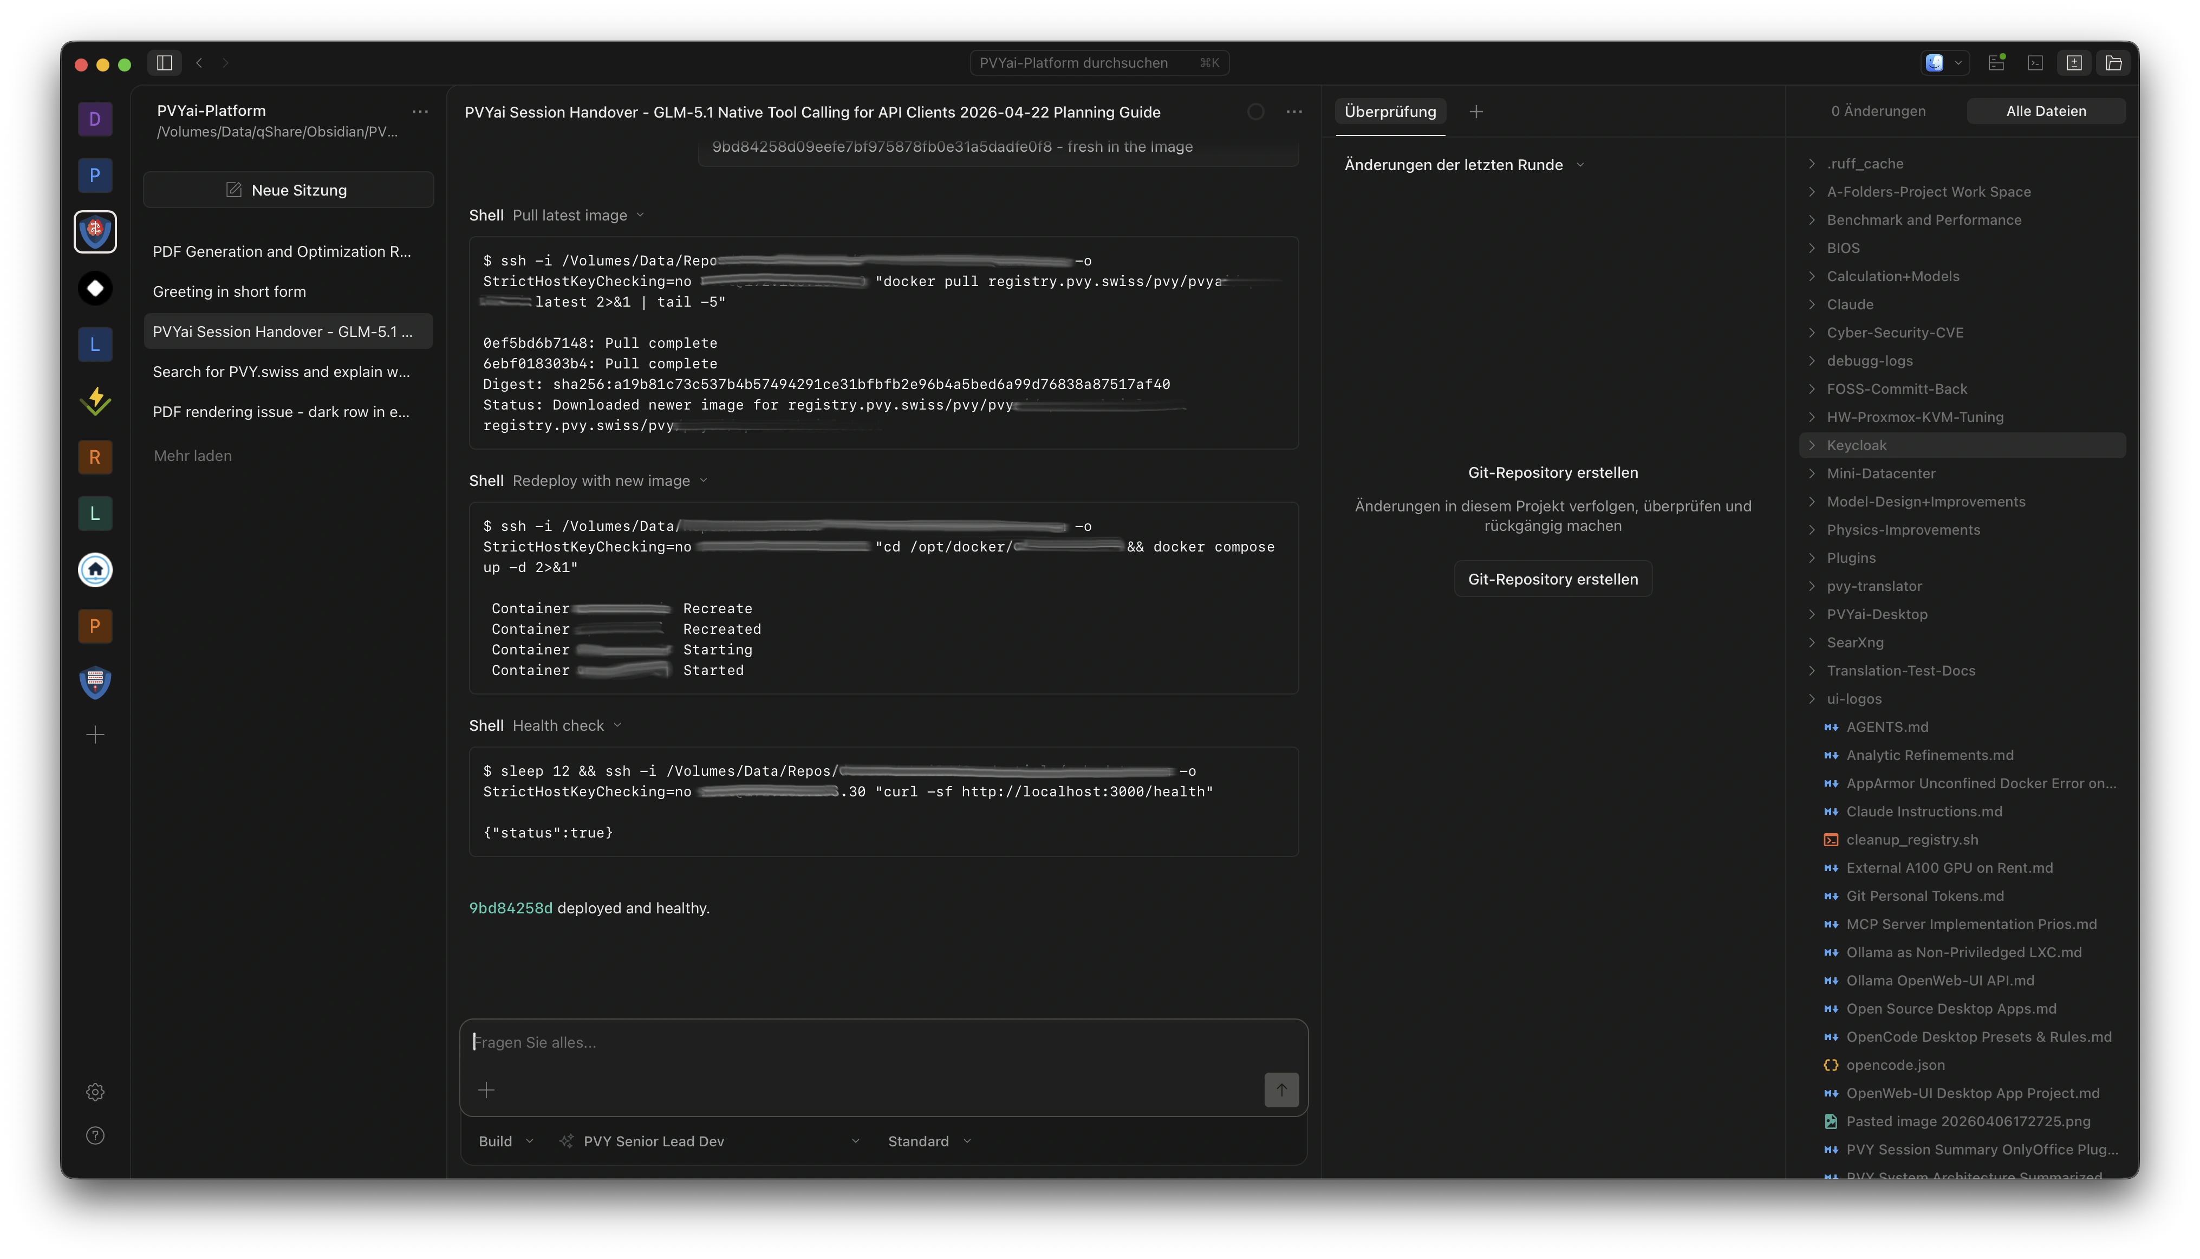Viewport: 2200px width, 1259px height.
Task: Select the bottom shield project icon
Action: click(x=95, y=682)
